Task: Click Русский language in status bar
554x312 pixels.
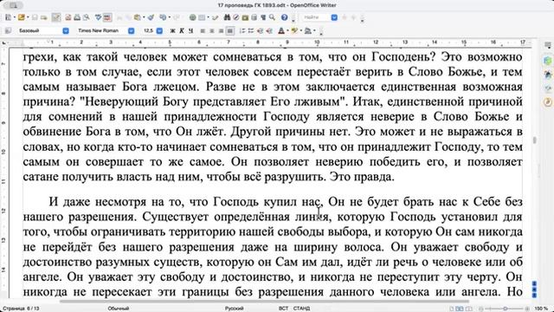Action: (235, 309)
